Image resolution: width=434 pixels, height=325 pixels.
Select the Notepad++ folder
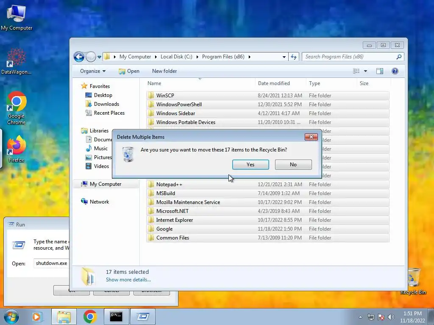click(268, 185)
